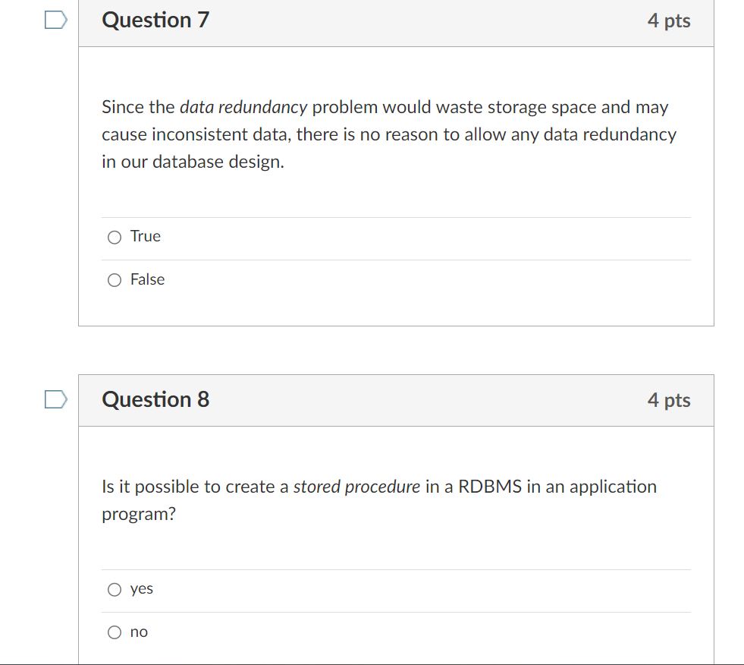744x665 pixels.
Task: Click the 4 pts label on Question 7
Action: (669, 21)
